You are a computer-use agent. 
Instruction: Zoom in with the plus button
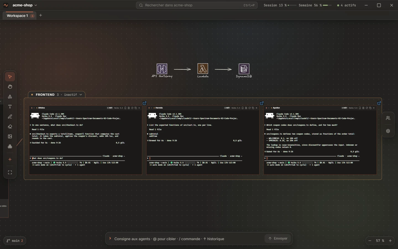391,241
